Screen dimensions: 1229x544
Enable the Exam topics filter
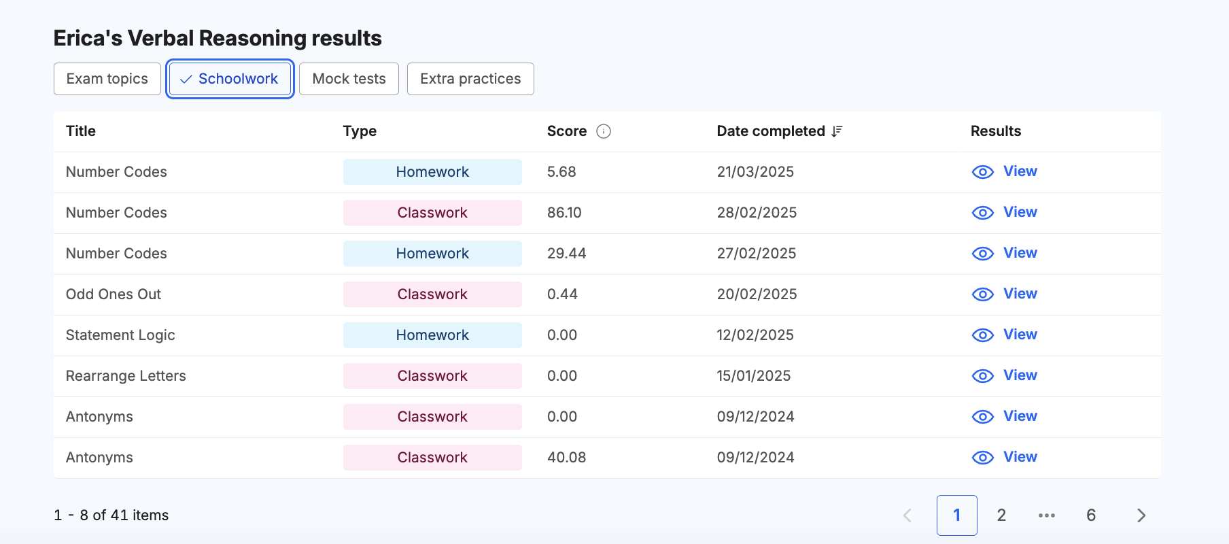(x=107, y=79)
